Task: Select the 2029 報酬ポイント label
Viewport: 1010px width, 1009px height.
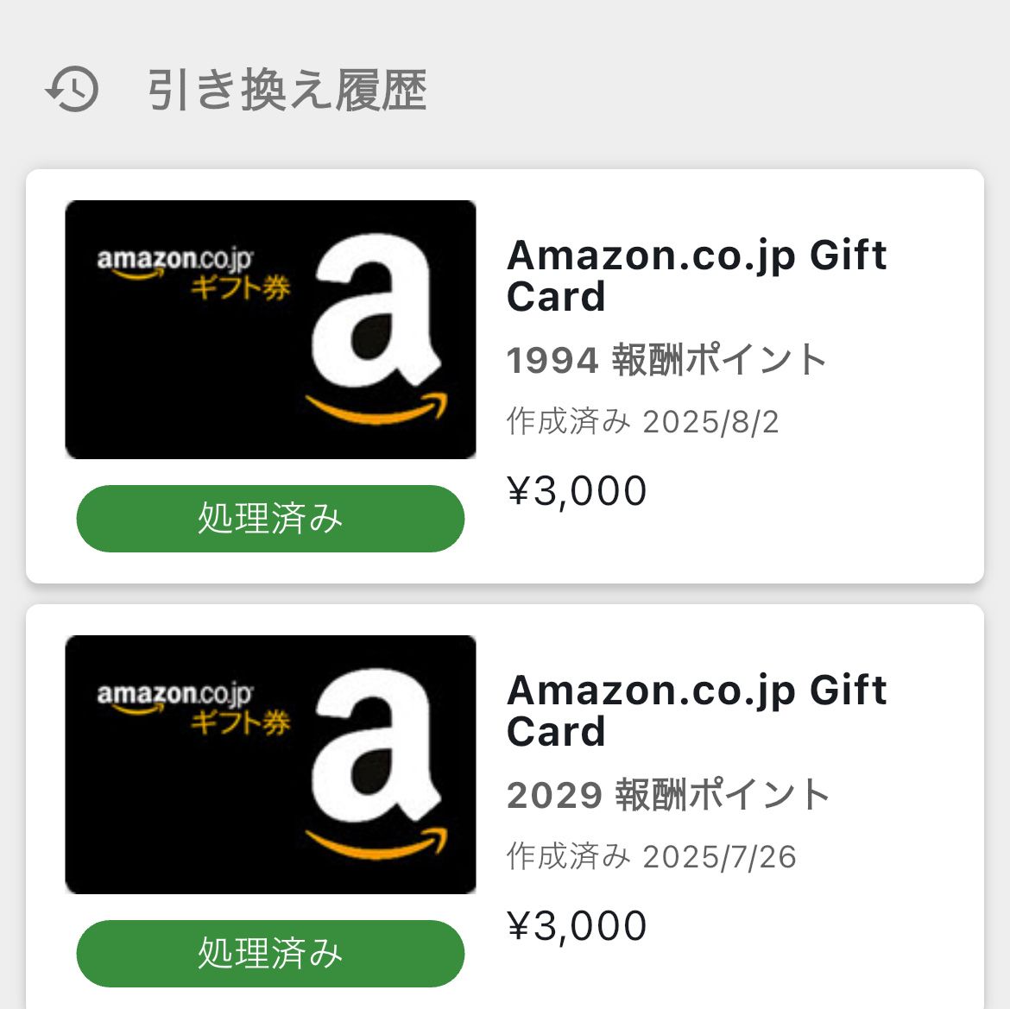Action: 668,795
